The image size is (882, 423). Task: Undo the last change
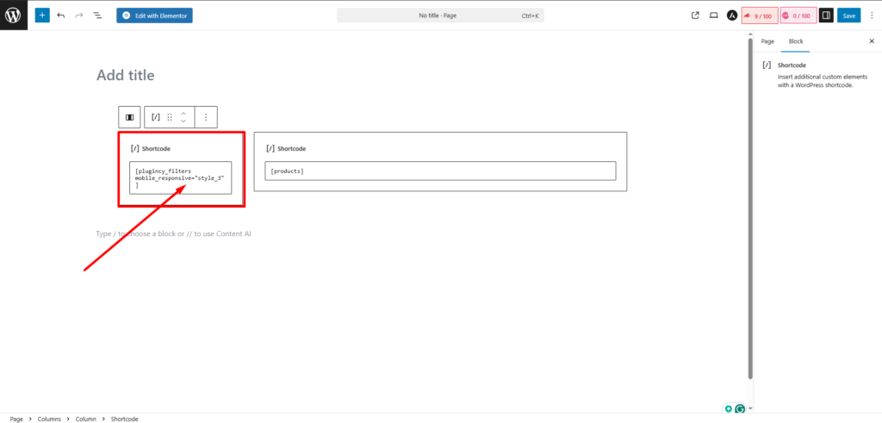(61, 16)
